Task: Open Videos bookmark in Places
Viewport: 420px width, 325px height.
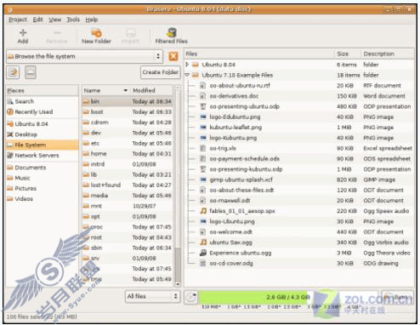Action: [42, 199]
